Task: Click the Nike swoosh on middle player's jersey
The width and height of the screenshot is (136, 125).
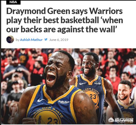Action: (82, 84)
